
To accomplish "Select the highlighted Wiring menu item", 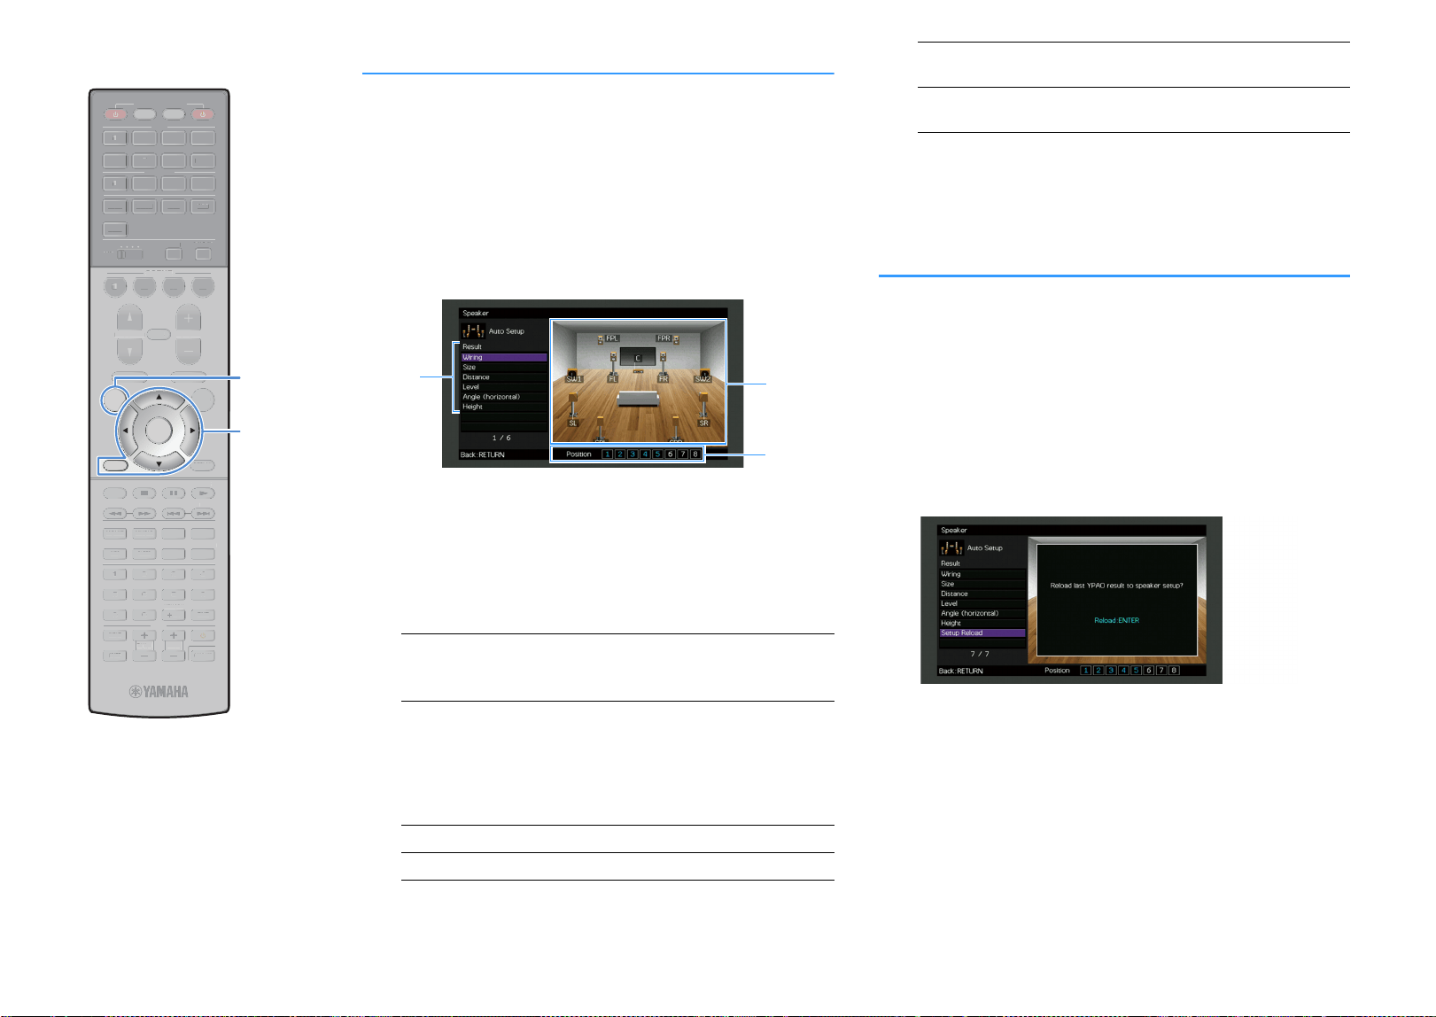I will [x=504, y=357].
